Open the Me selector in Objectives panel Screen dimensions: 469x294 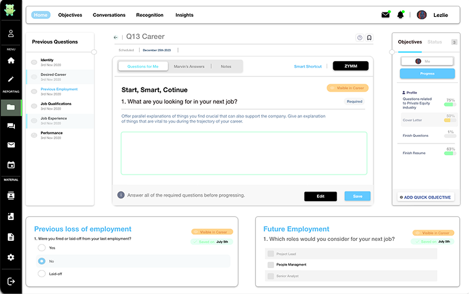pos(427,61)
